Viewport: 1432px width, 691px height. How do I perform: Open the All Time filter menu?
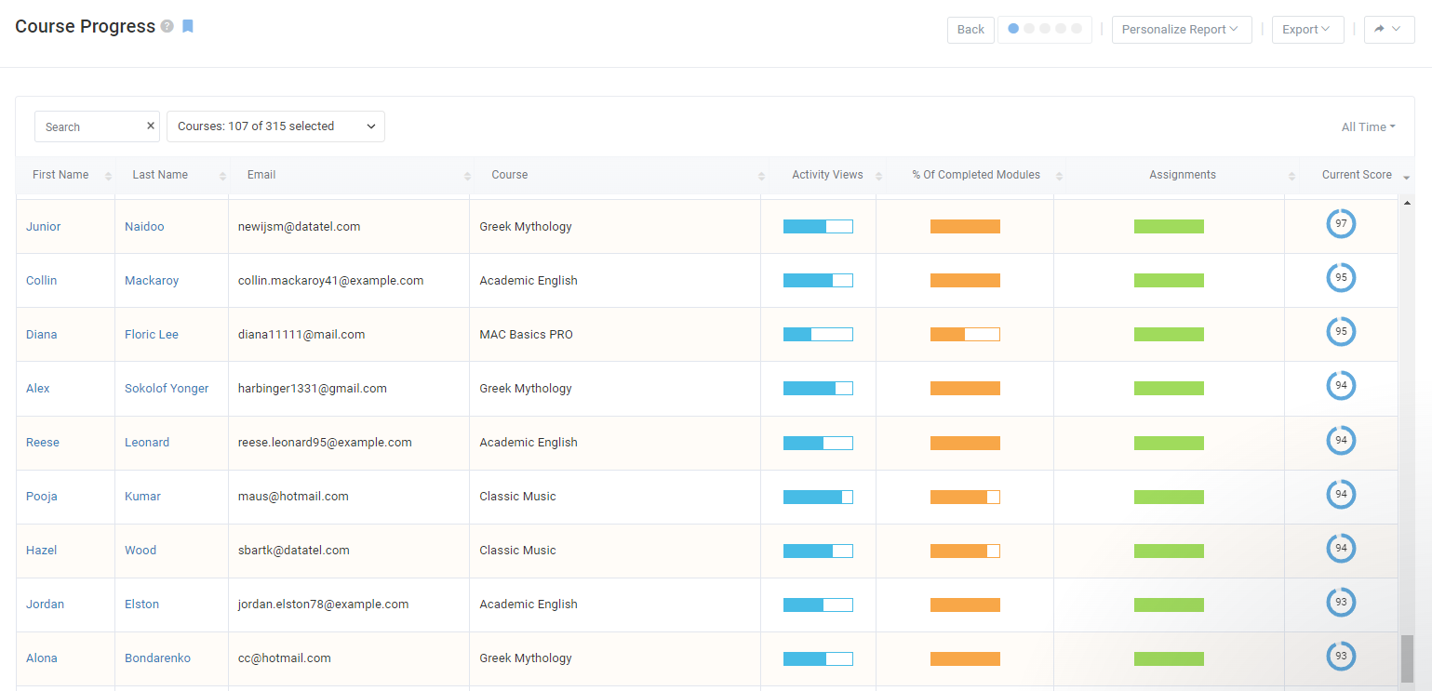coord(1368,127)
